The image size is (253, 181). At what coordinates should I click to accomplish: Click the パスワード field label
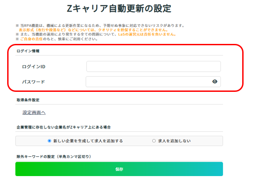click(33, 82)
